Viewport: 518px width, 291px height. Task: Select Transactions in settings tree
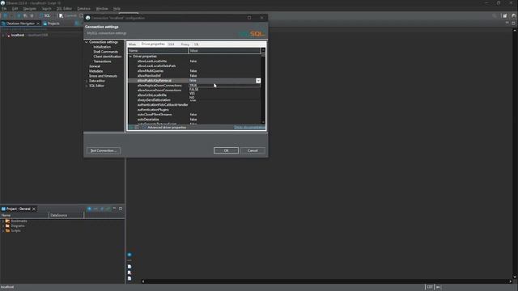pyautogui.click(x=102, y=61)
